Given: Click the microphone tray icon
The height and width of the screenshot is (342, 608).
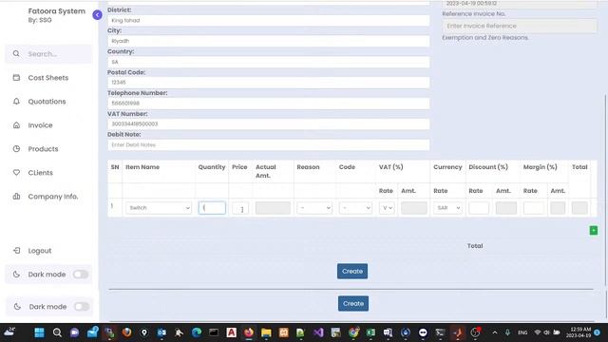Looking at the screenshot, I should click(507, 332).
